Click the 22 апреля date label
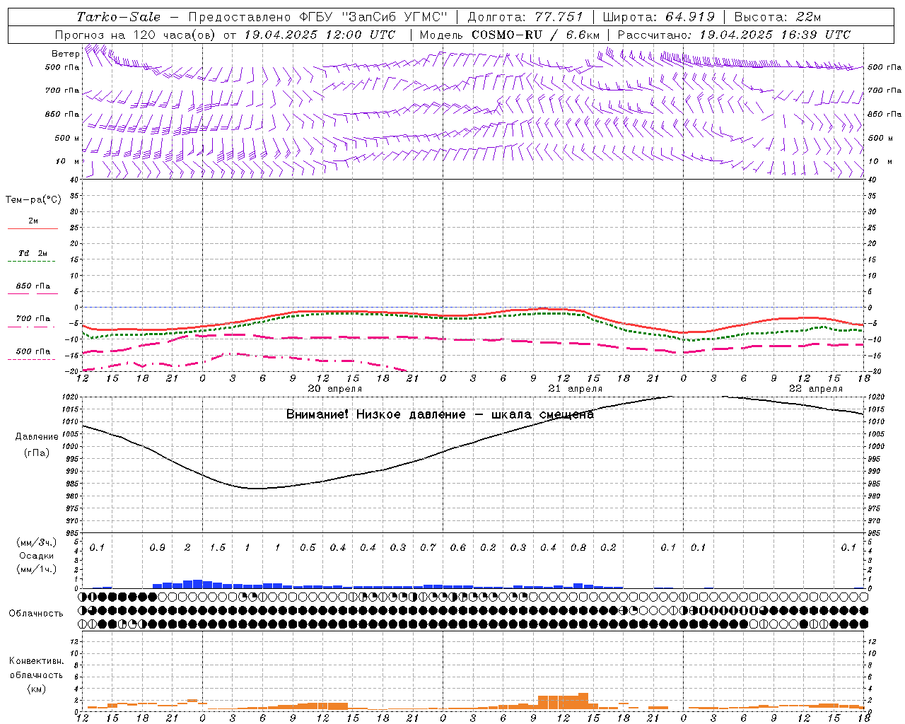The width and height of the screenshot is (905, 724). [x=815, y=389]
